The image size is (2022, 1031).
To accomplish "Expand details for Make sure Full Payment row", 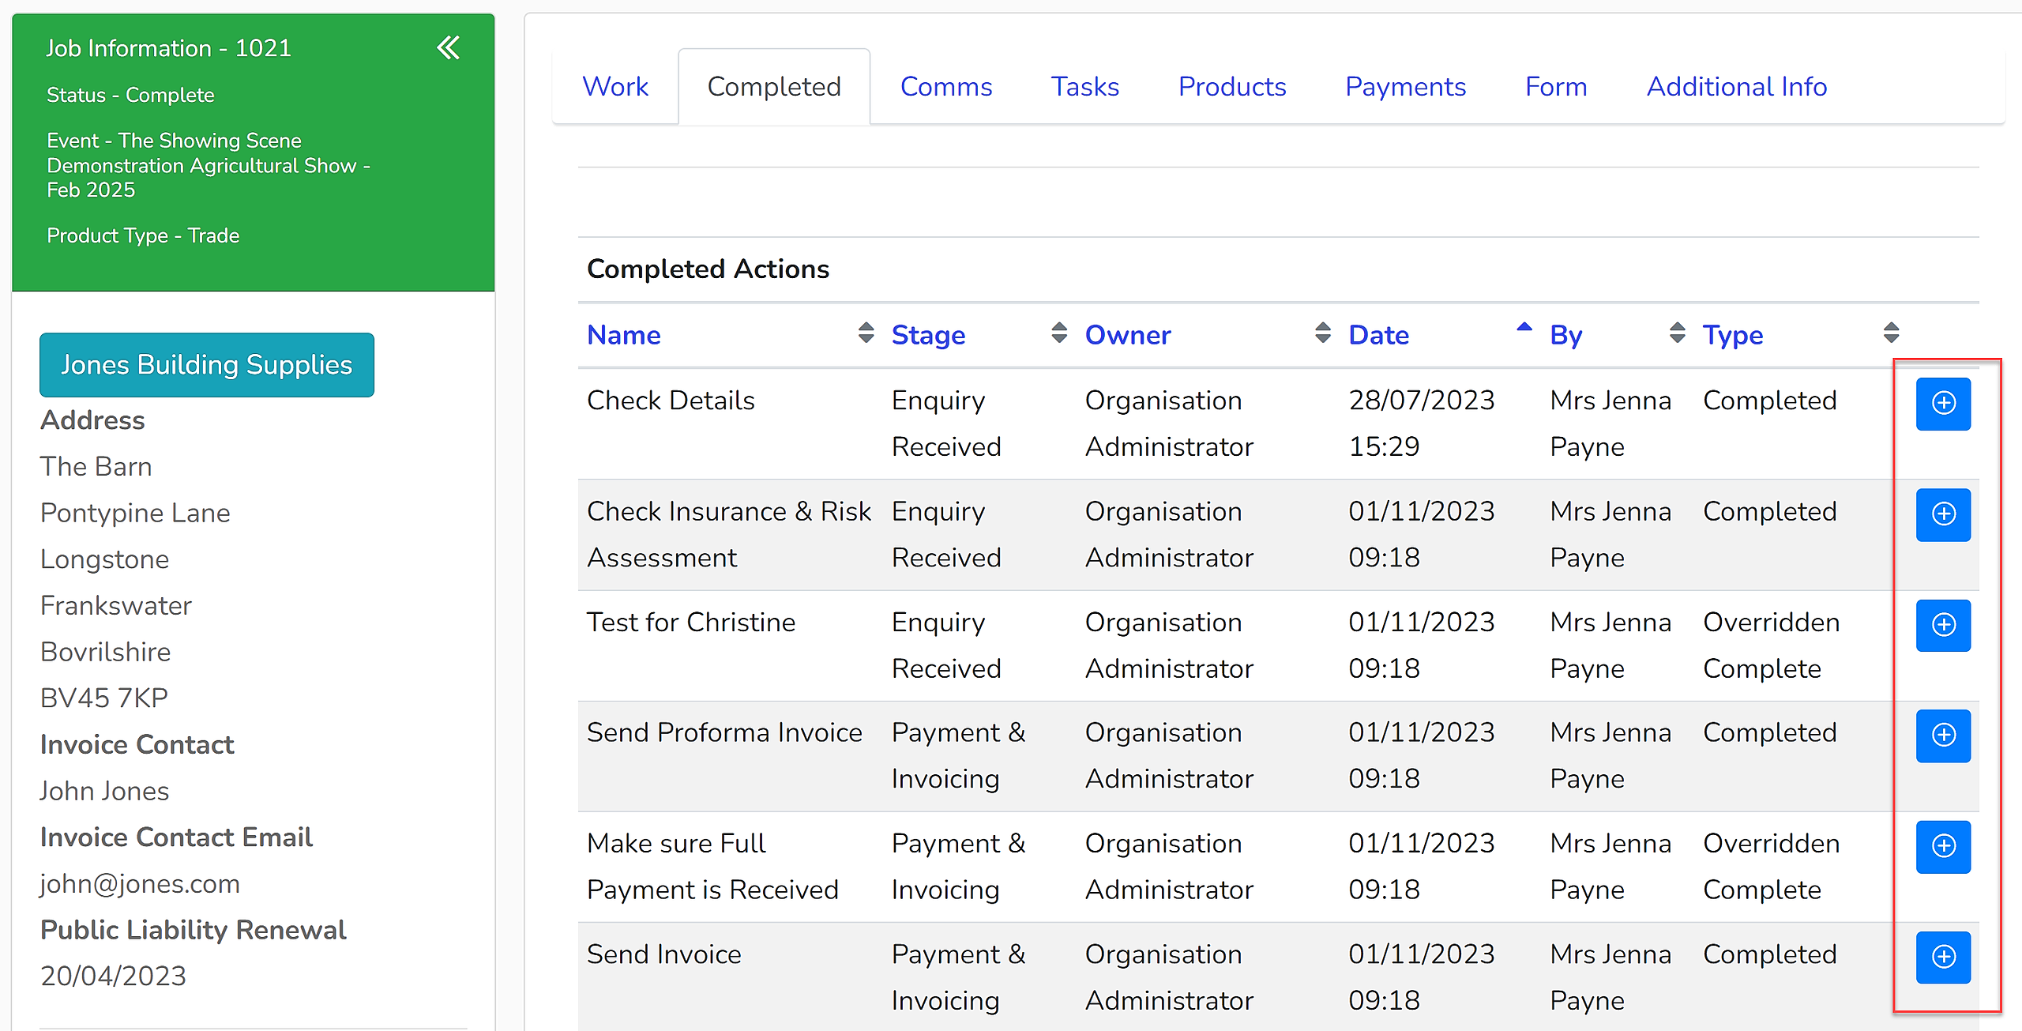I will 1943,846.
